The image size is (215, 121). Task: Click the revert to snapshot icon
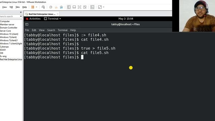(56, 7)
